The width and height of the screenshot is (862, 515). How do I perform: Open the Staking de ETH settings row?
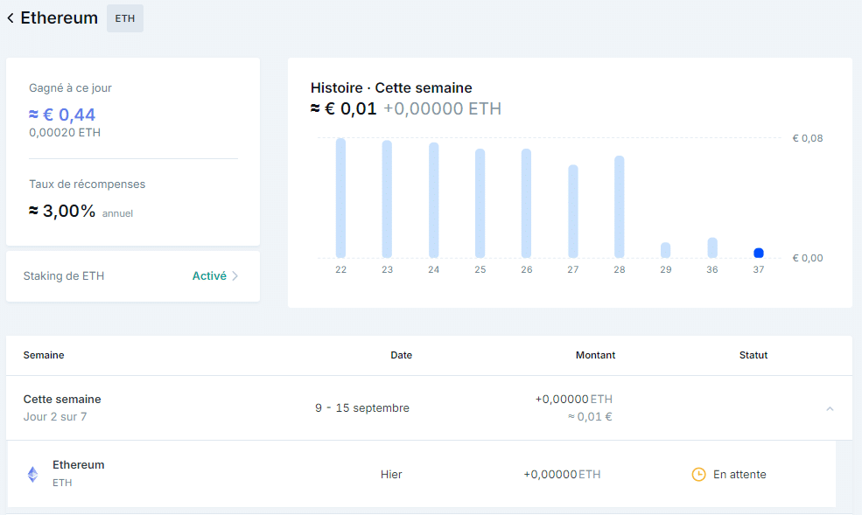point(133,276)
